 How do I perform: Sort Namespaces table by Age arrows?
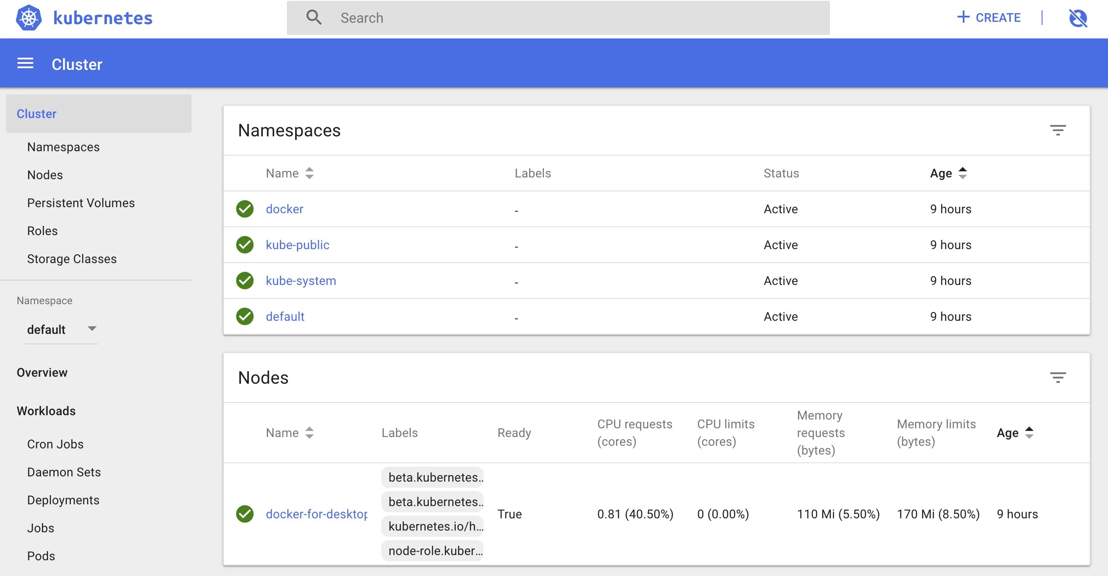963,173
